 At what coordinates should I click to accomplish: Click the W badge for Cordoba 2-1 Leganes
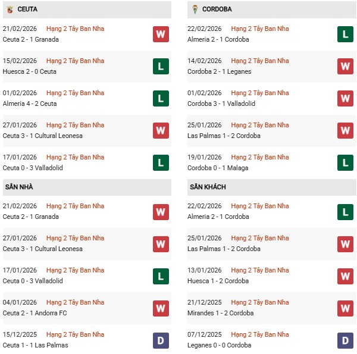point(345,66)
